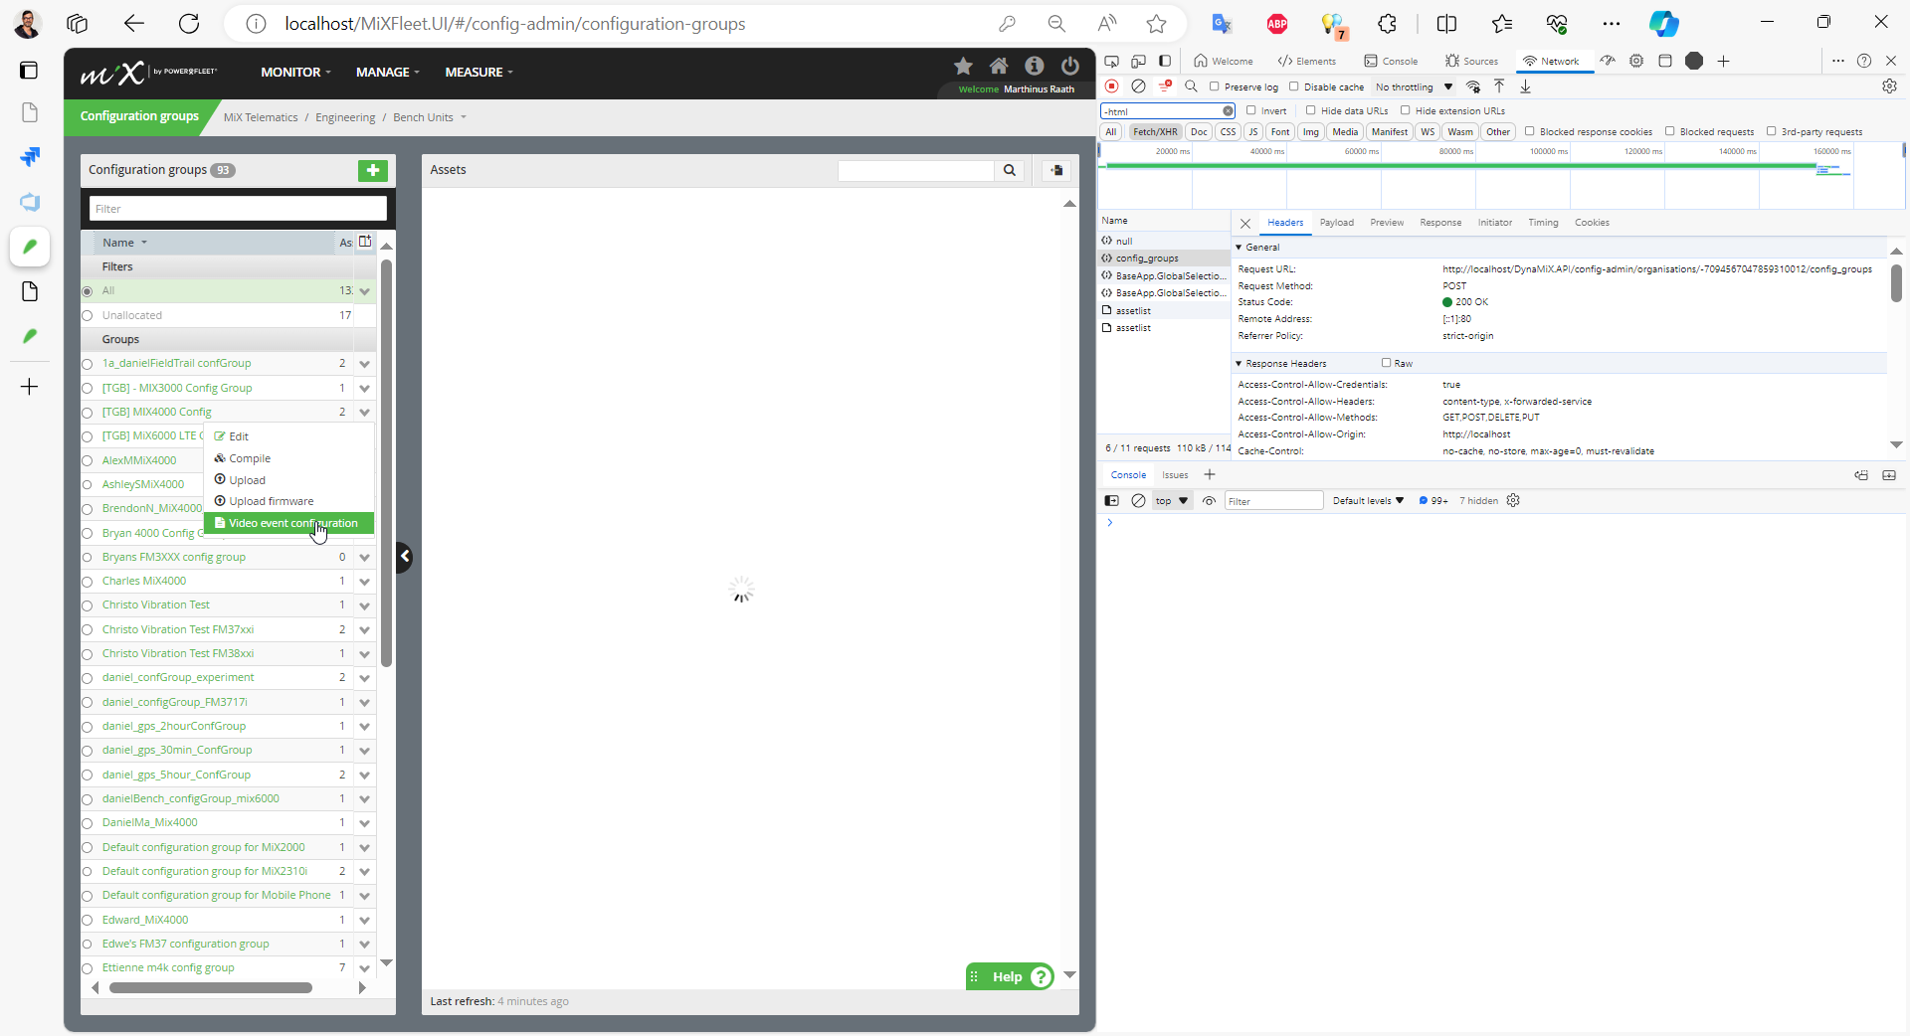Open the favourites star icon in header
Screen dimensions: 1910x1036
tap(962, 67)
